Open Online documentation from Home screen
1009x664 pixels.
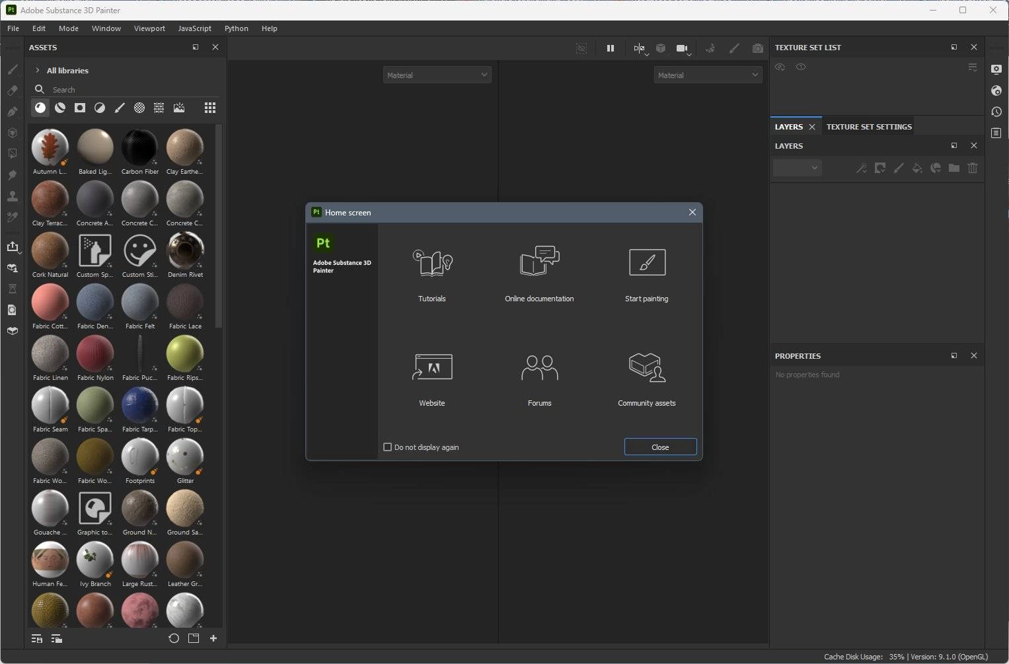pyautogui.click(x=539, y=261)
